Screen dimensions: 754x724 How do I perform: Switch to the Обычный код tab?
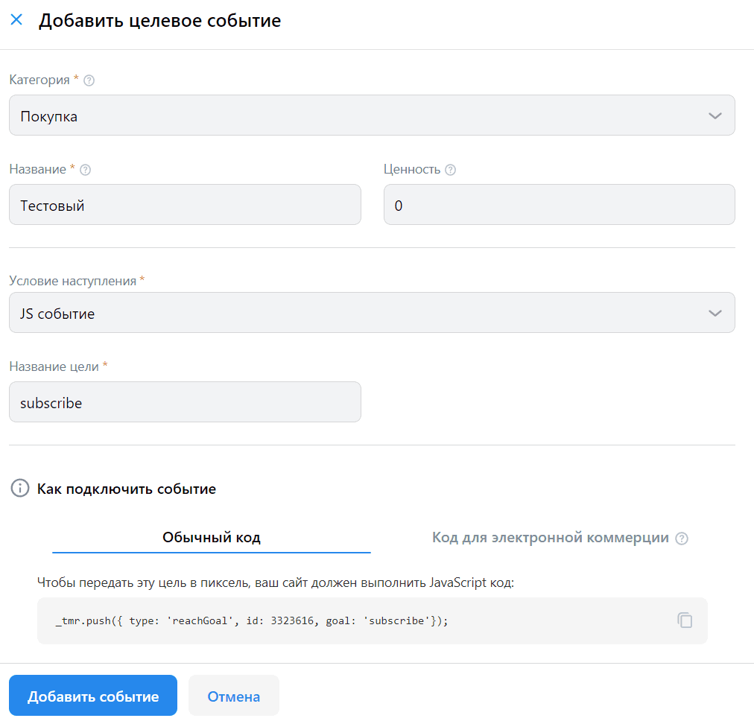point(212,538)
